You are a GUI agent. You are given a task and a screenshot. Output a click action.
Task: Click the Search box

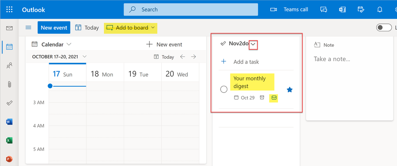pos(191,10)
